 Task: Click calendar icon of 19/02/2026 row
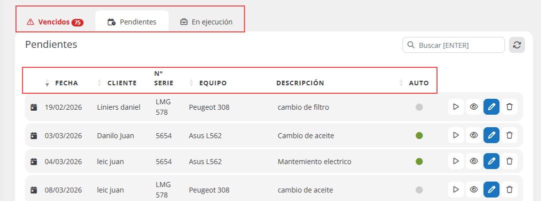click(33, 107)
